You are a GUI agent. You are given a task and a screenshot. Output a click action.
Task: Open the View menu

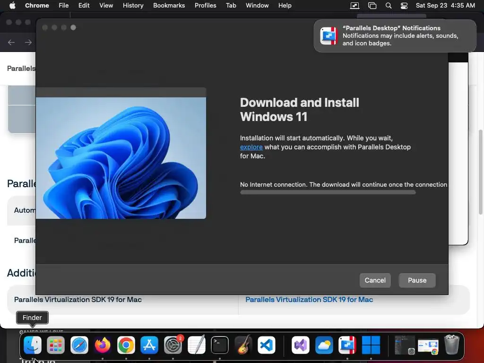click(106, 5)
